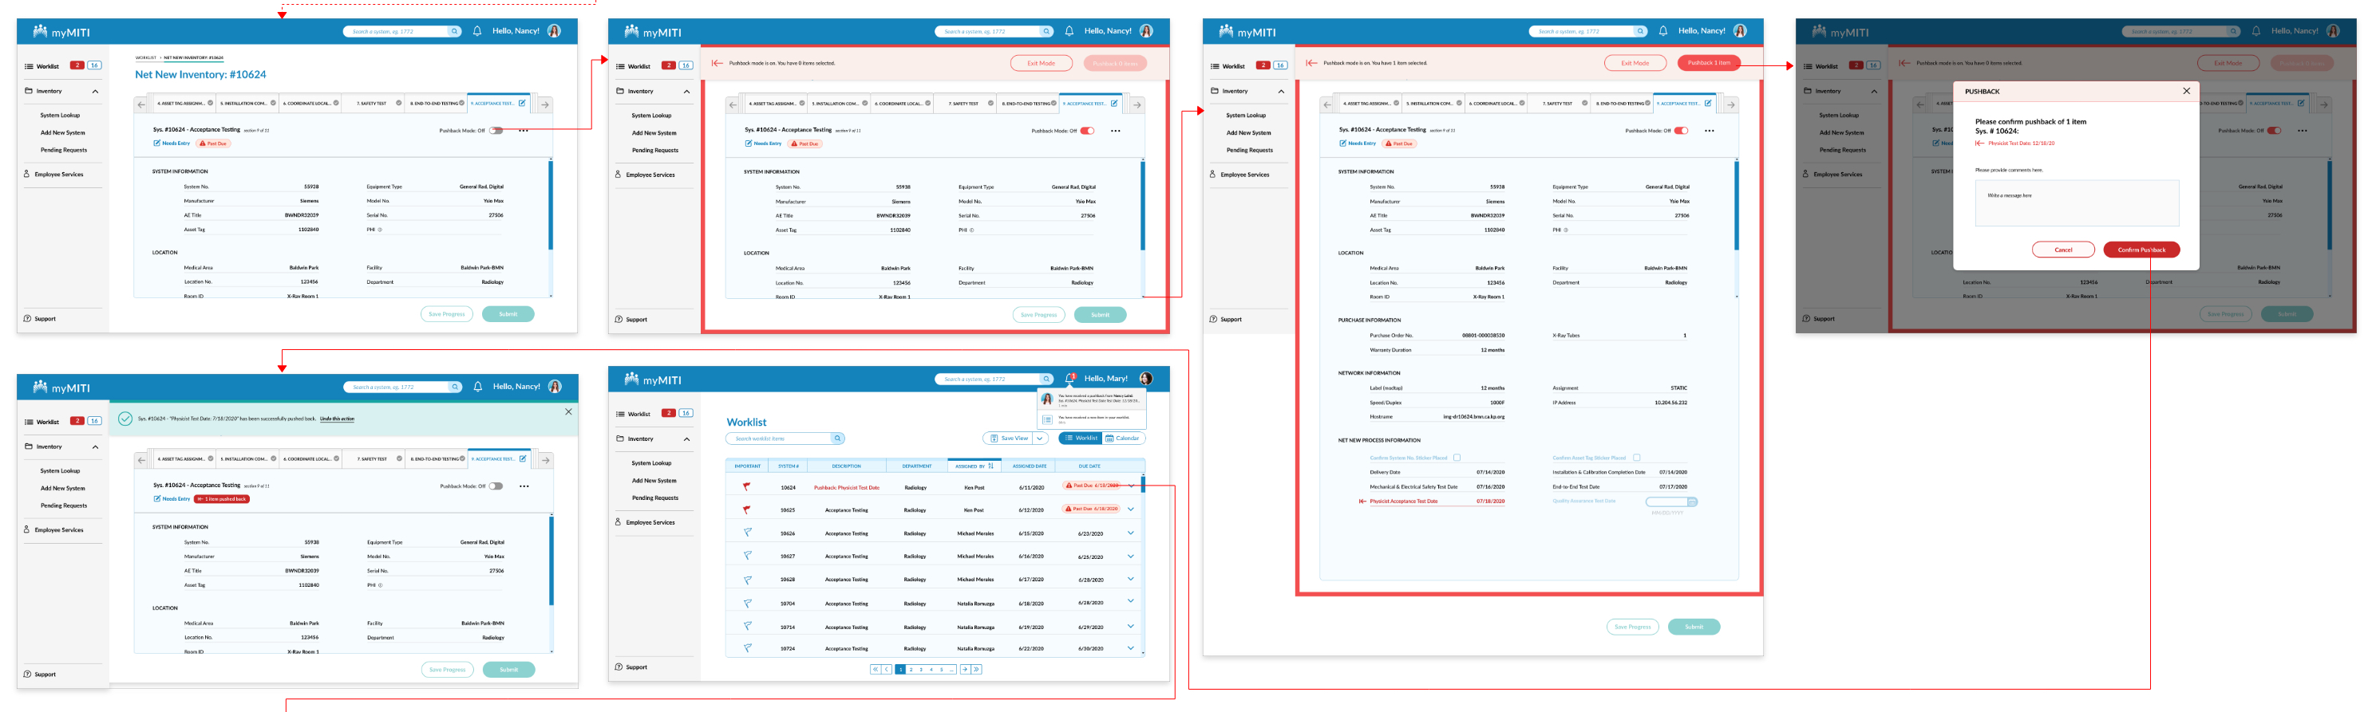Select Worklist view toggle next to Calendar
The height and width of the screenshot is (712, 2372).
[x=1081, y=438]
